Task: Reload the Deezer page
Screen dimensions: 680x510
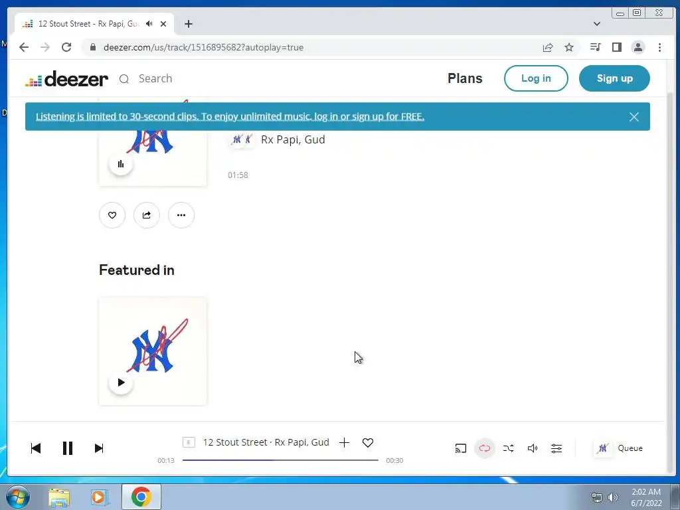Action: tap(66, 47)
